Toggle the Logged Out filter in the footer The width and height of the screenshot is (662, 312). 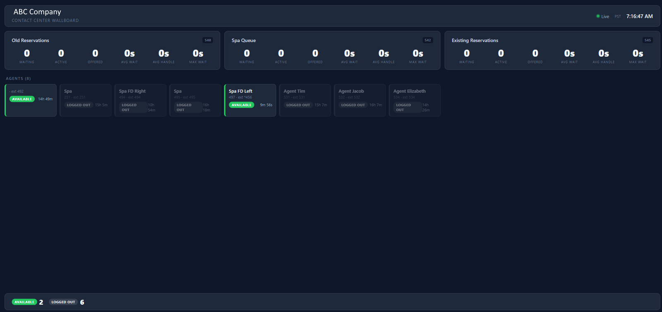click(63, 302)
